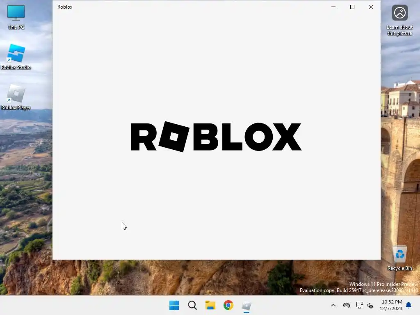420x315 pixels.
Task: Click the ROBLOX logo in the window
Action: click(216, 137)
